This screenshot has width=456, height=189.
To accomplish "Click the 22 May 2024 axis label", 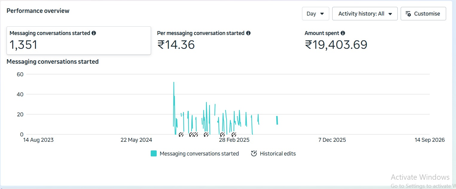I will click(x=136, y=140).
